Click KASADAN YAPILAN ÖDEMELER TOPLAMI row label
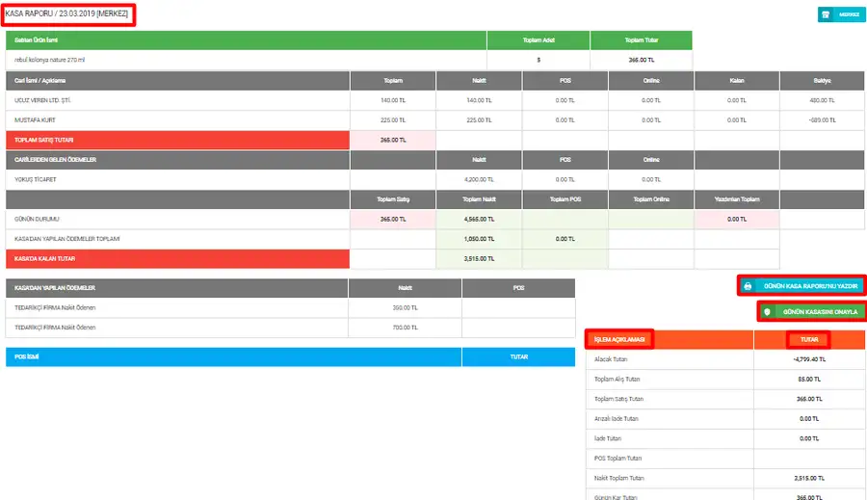 66,239
